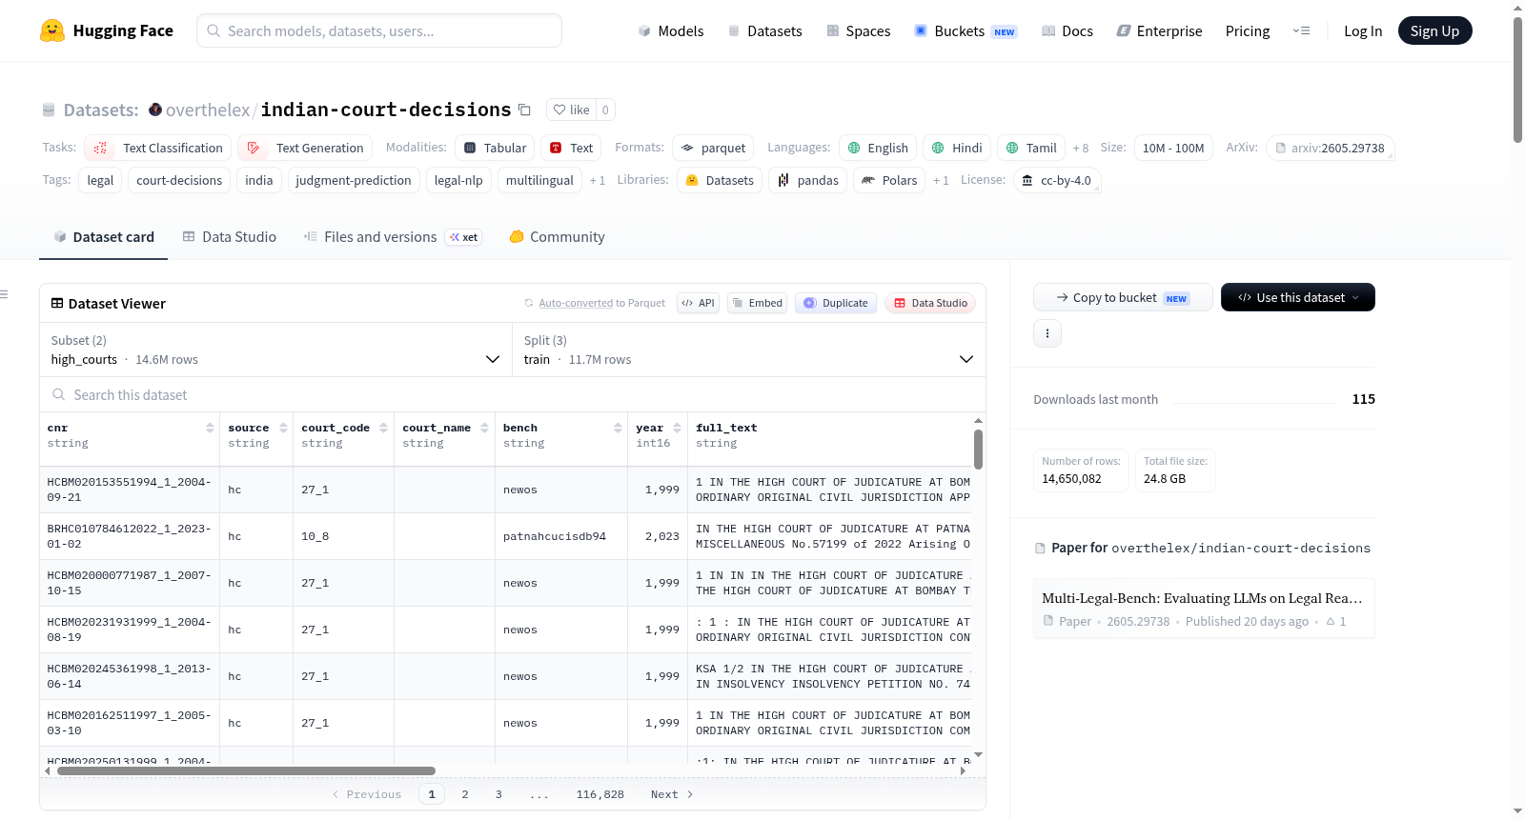Sort by the court_code column icon
The image size is (1525, 820).
383,428
